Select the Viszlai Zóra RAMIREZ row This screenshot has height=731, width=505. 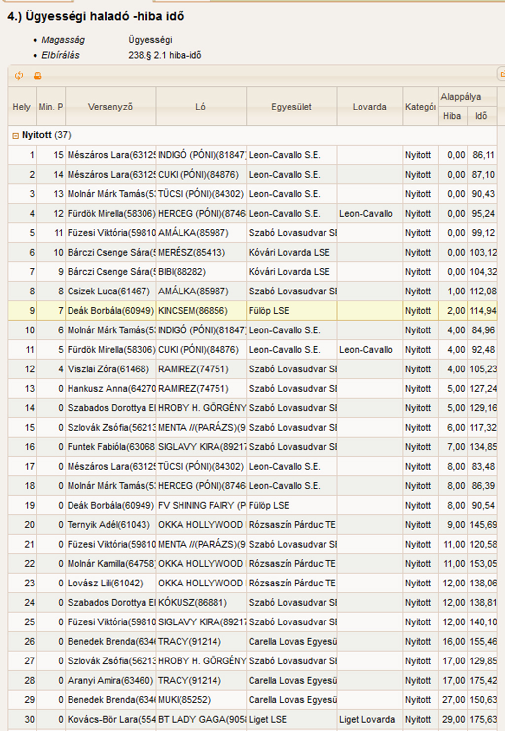(x=197, y=369)
